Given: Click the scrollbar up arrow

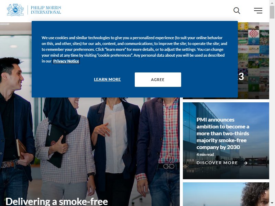Looking at the screenshot, I should (x=272, y=2).
